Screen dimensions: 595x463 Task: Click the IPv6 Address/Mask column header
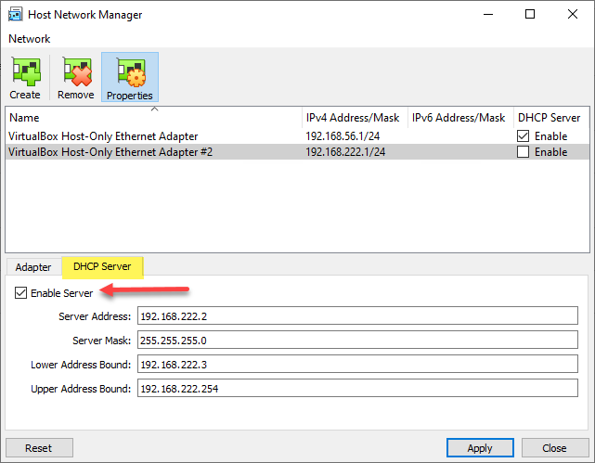point(460,118)
